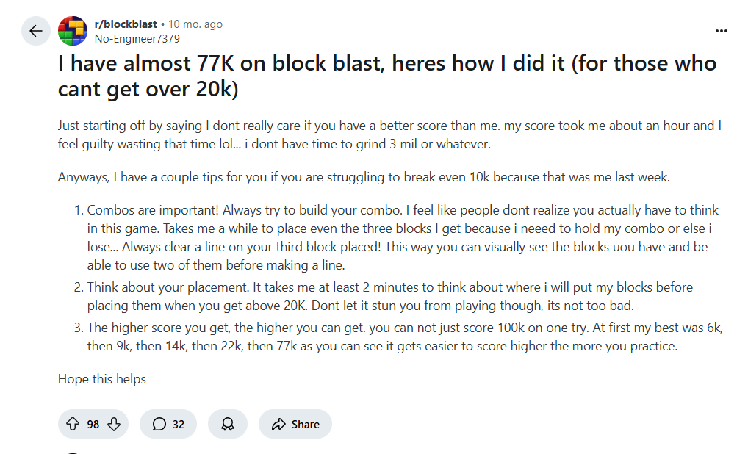Click the share arrow icon

pos(278,424)
